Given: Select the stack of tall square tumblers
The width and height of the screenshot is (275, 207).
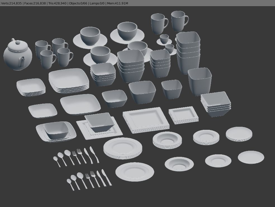Looking at the screenshot, I should [x=188, y=52].
